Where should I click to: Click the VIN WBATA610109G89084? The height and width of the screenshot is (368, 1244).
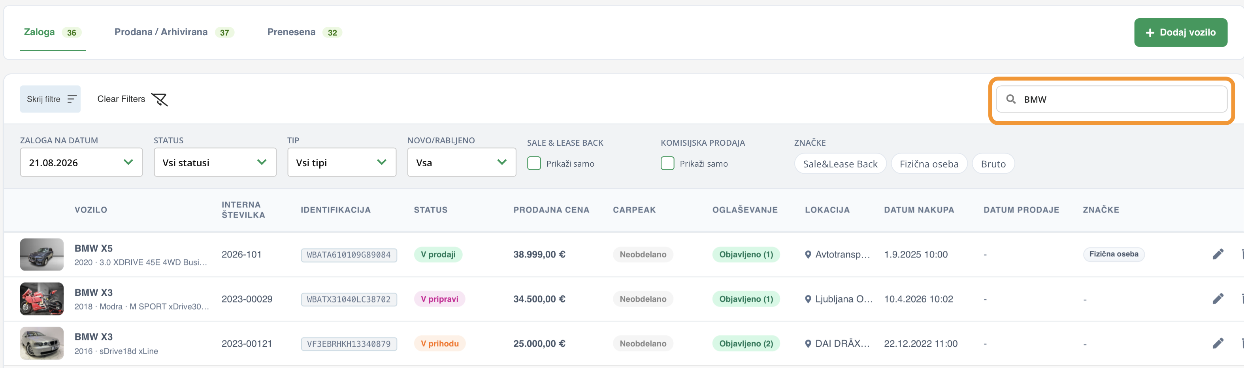click(x=349, y=255)
